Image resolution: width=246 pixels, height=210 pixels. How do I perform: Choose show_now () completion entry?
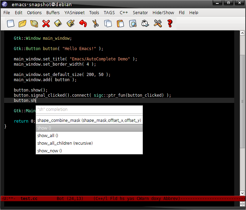click(89, 151)
